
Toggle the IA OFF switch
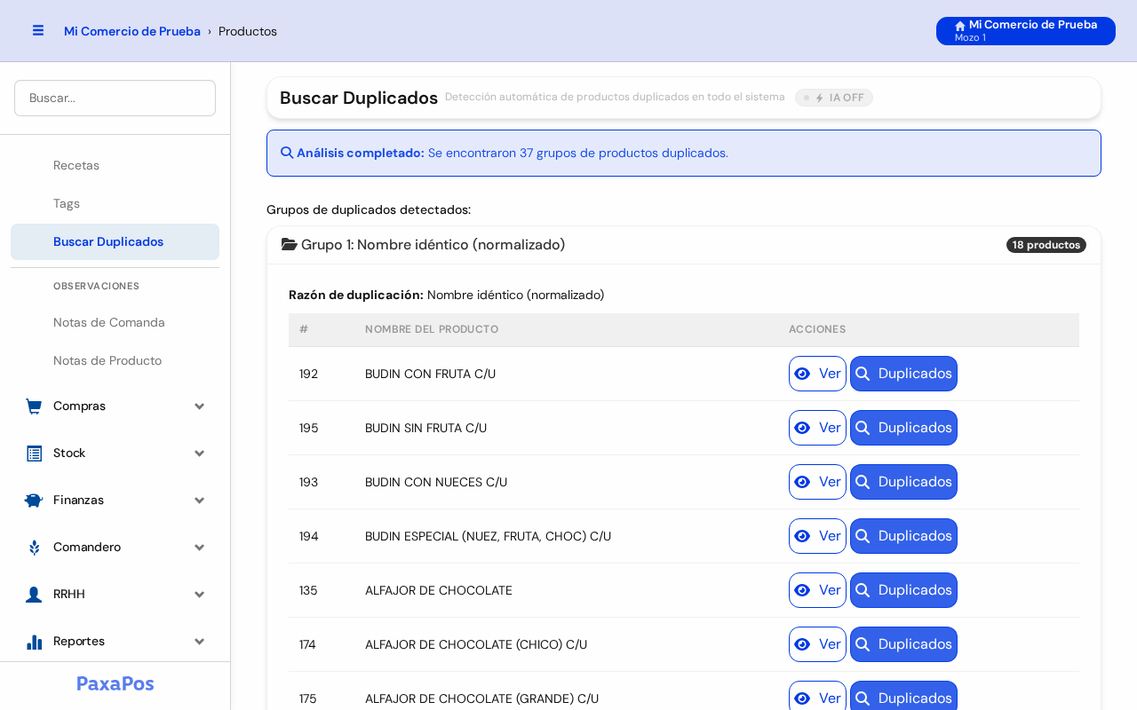(834, 98)
